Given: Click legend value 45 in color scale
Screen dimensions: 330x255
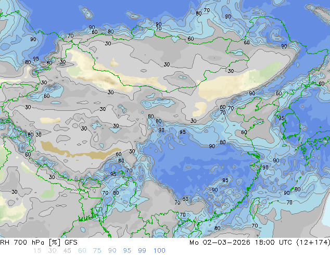Looking at the screenshot, I should (67, 251).
